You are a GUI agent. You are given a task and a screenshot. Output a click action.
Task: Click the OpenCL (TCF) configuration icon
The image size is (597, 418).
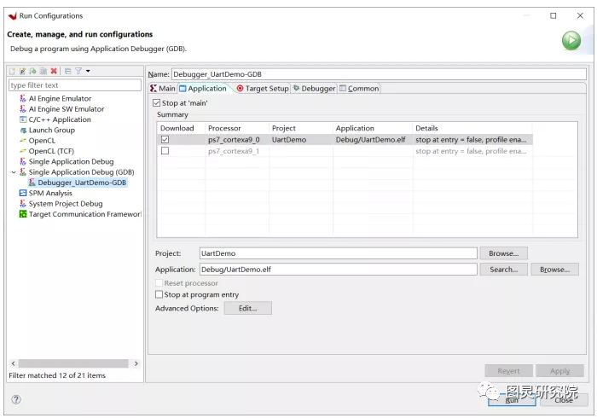23,151
